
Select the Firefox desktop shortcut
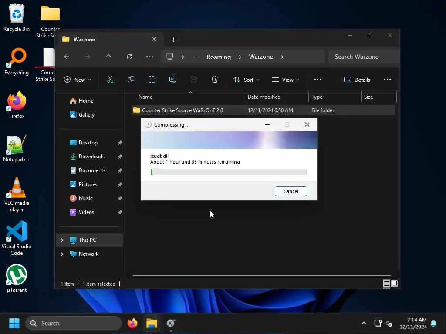pos(17,105)
